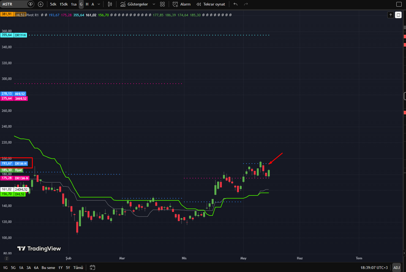
Task: Open the layout setup square icon
Action: pos(399,4)
